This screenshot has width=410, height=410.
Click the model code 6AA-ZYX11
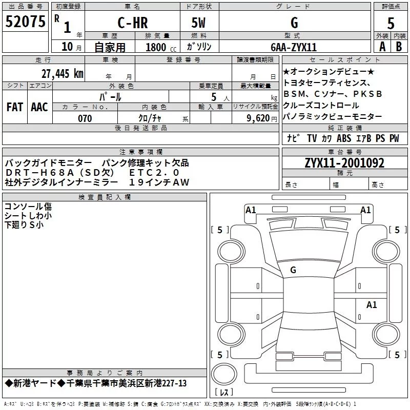coord(294,47)
